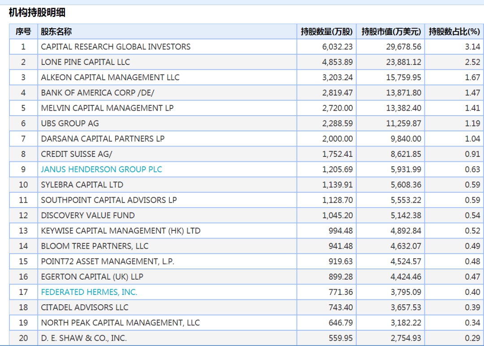The width and height of the screenshot is (484, 346).
Task: Sort by 持股数占比(%) column header
Action: click(454, 31)
